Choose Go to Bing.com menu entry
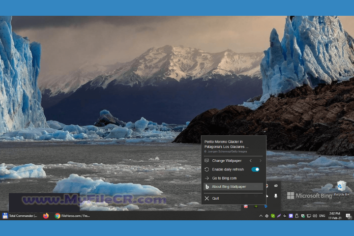The image size is (354, 236). [x=234, y=178]
